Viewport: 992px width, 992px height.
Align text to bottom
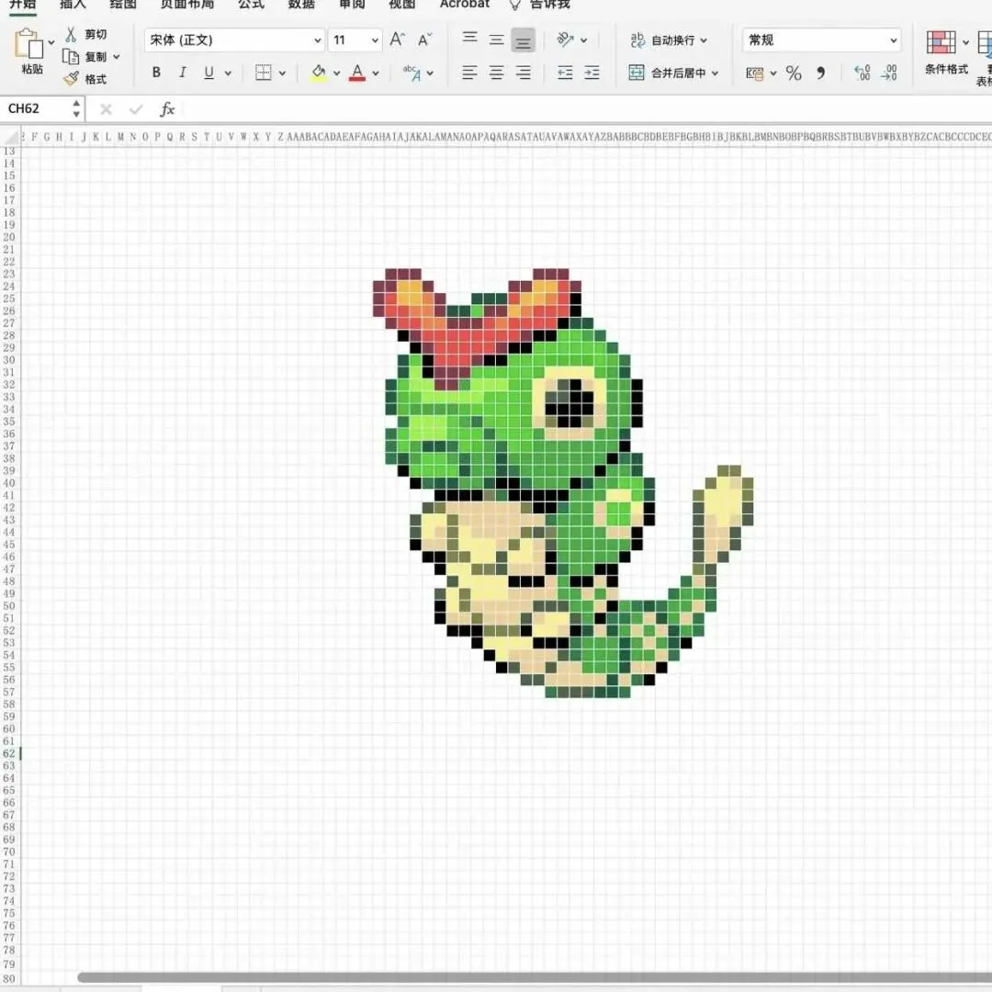coord(524,40)
